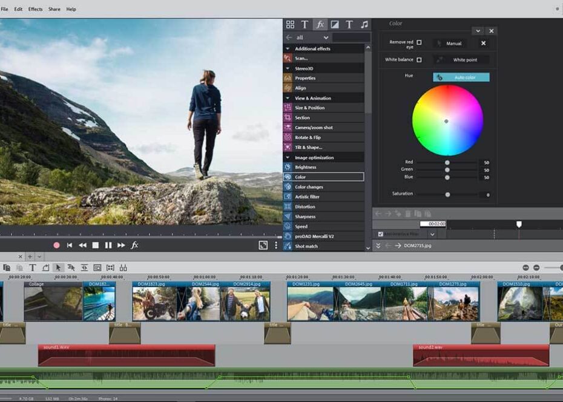
Task: Select the Color changes effect
Action: pos(323,187)
